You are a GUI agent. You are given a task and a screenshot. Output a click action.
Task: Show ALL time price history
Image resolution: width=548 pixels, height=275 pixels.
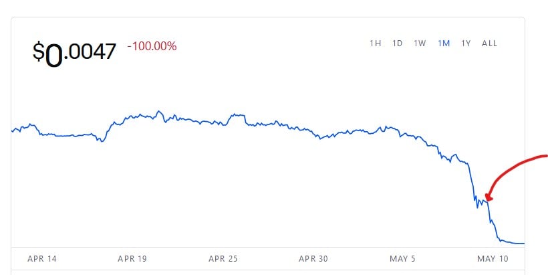pyautogui.click(x=489, y=43)
